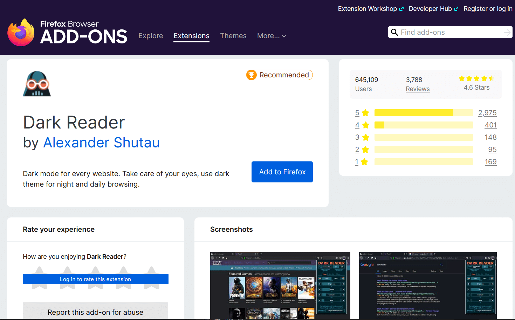Click the Firefox Browser ADD-ONS logo
This screenshot has width=515, height=320.
click(x=67, y=32)
